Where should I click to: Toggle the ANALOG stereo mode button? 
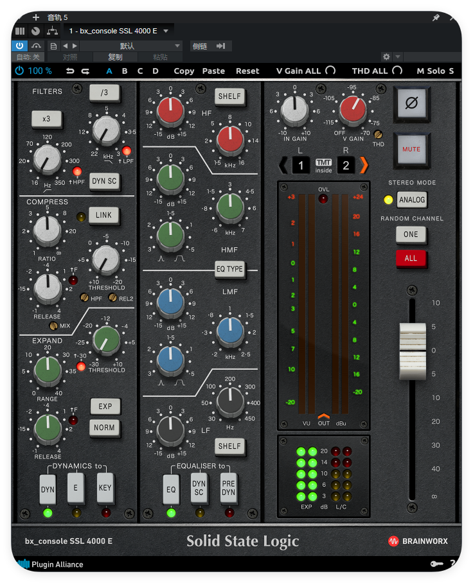412,200
